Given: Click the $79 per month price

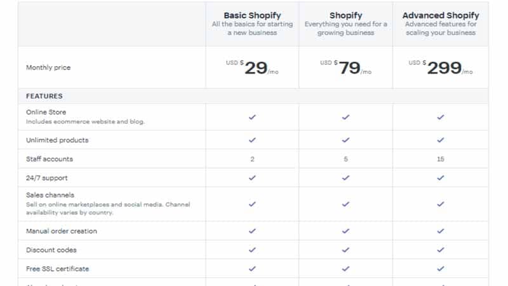Looking at the screenshot, I should 345,67.
